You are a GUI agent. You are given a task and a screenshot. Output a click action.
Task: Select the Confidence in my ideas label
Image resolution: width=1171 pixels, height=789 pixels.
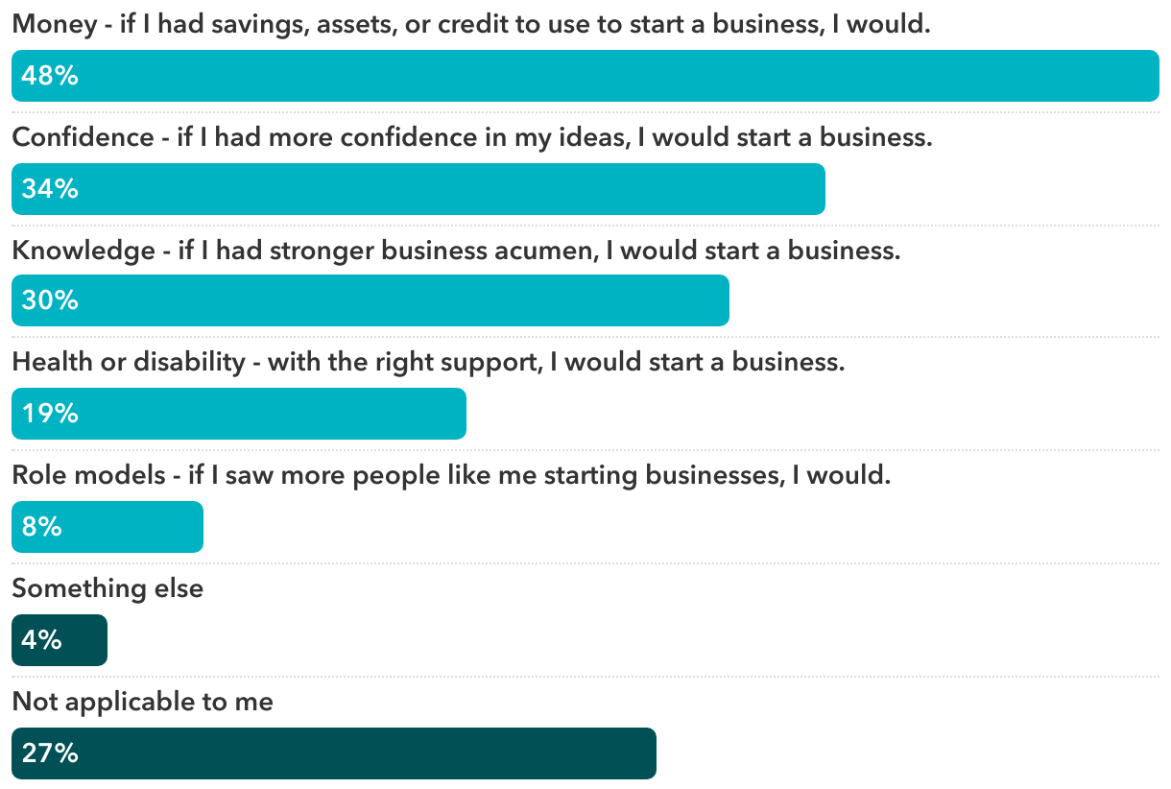tap(472, 138)
